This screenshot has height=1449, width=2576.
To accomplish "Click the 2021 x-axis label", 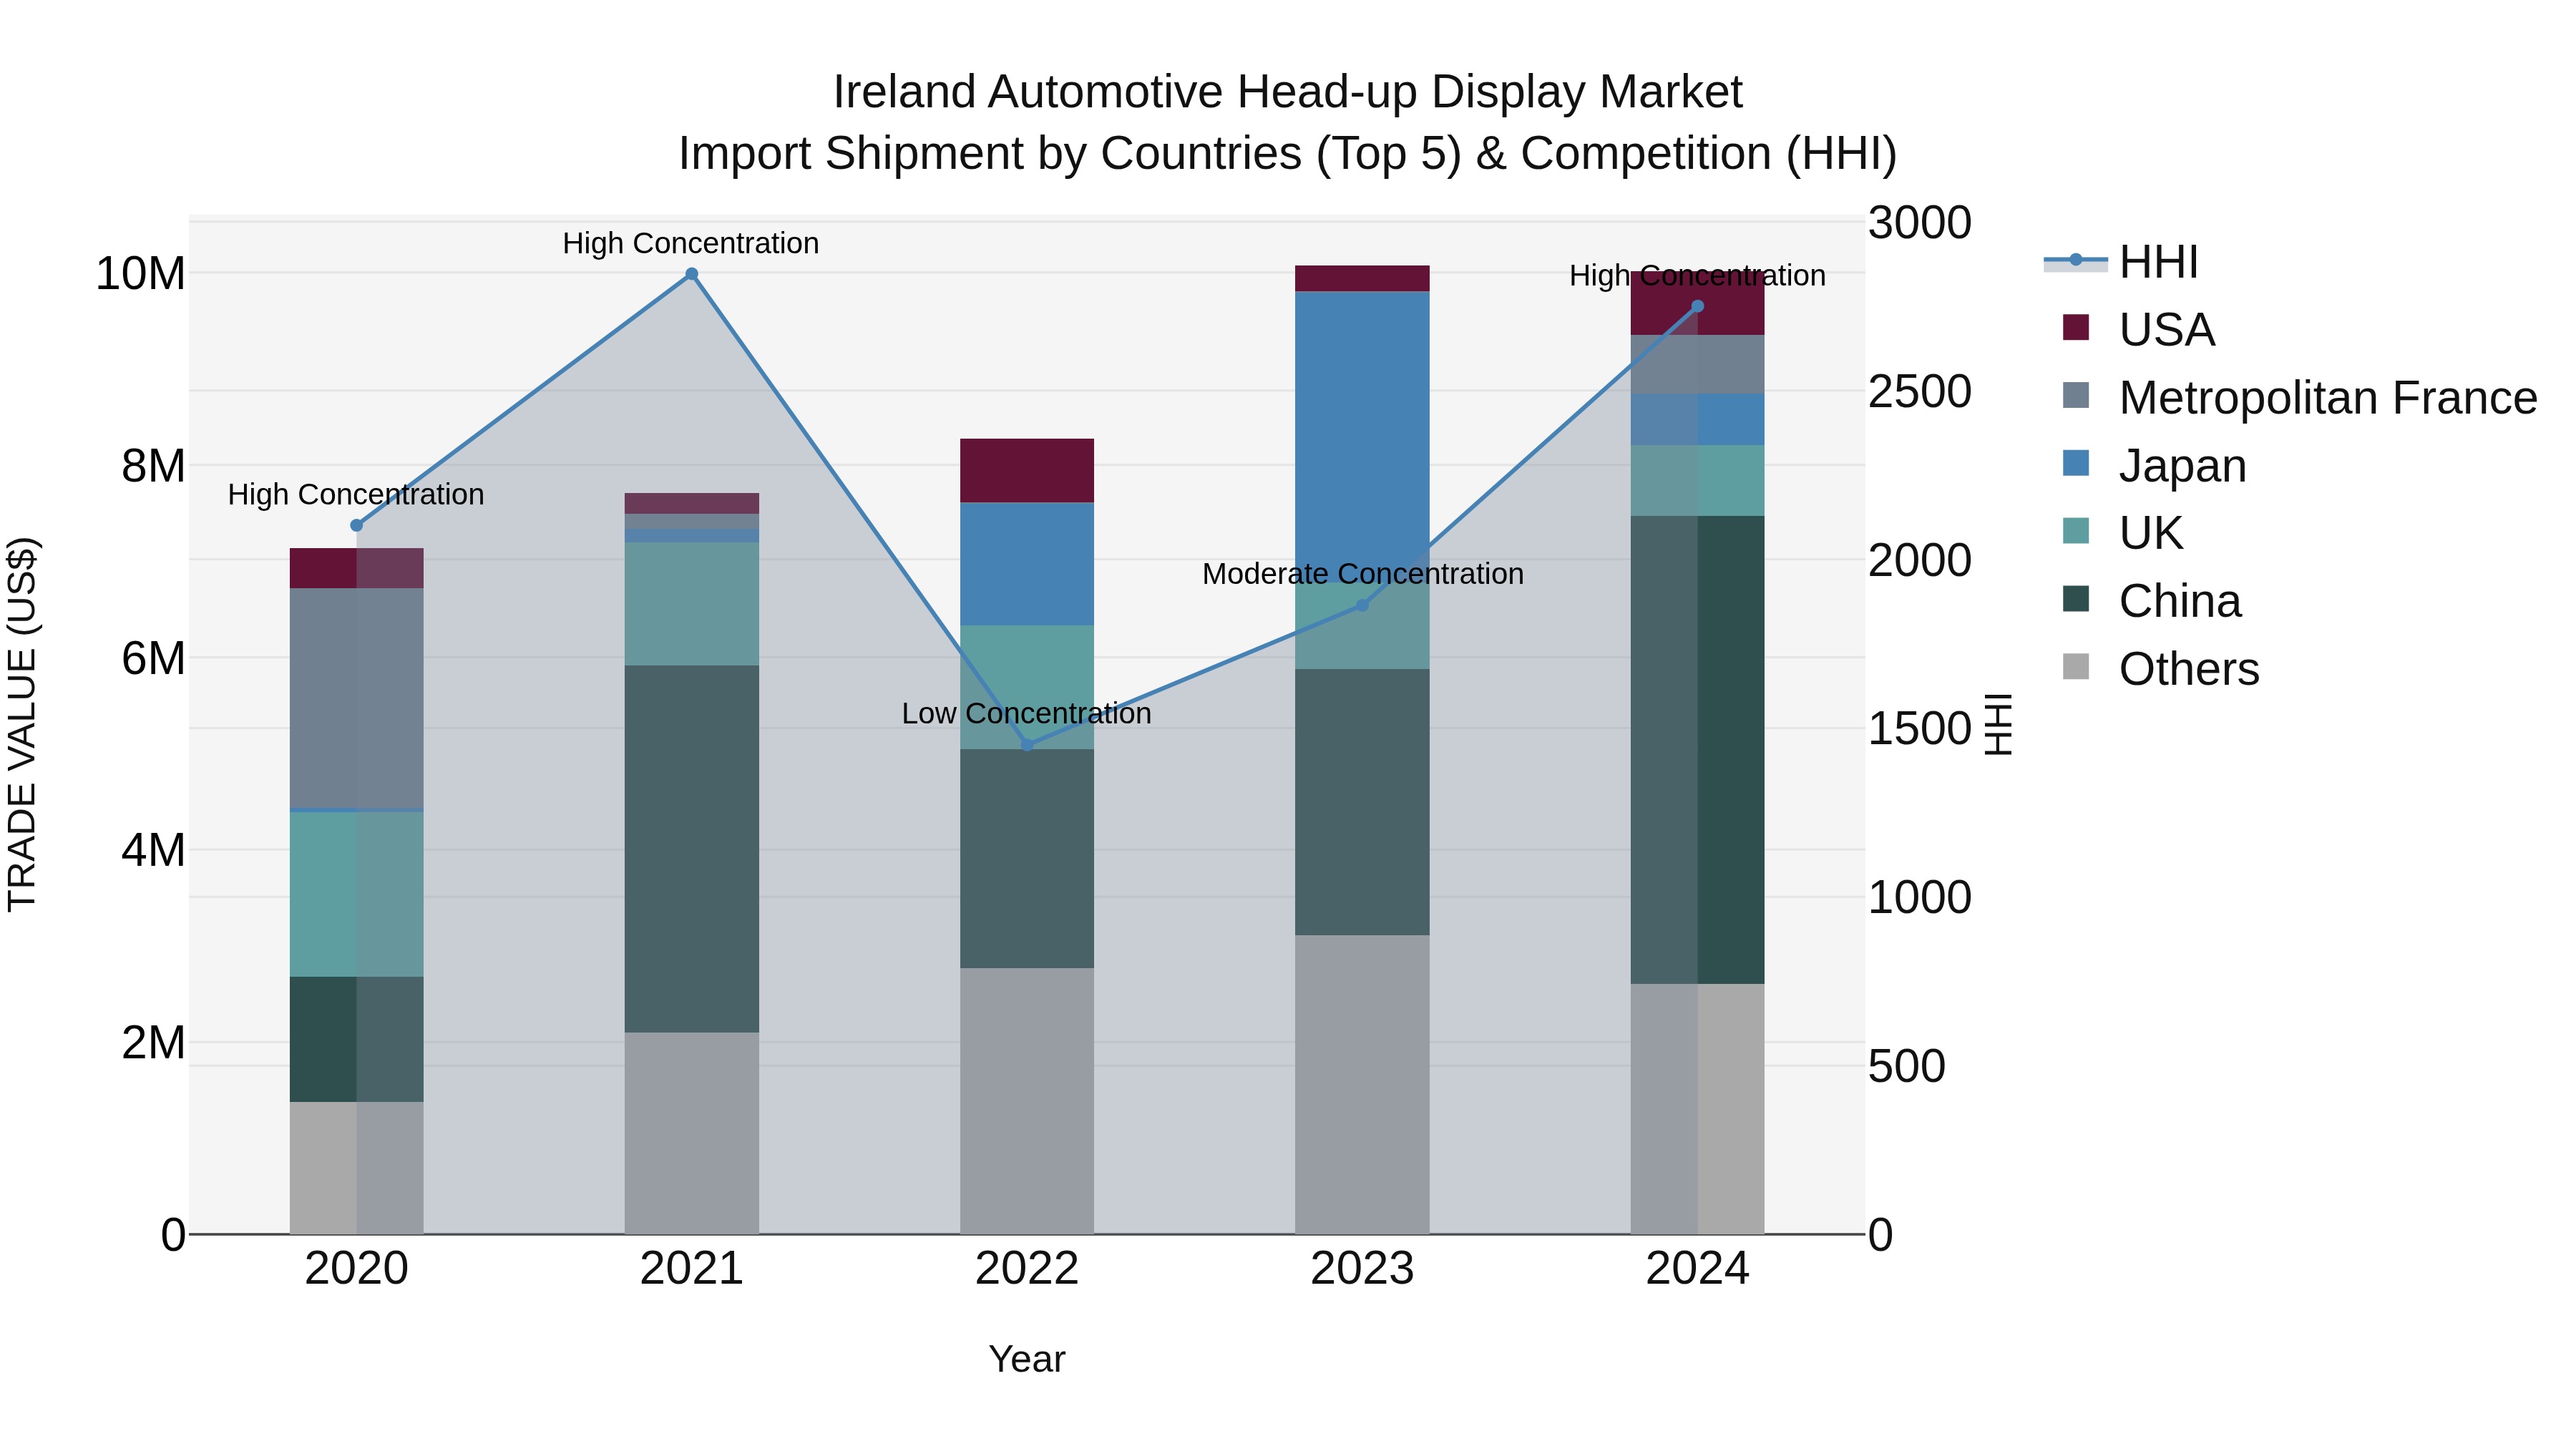I will 692,1269.
